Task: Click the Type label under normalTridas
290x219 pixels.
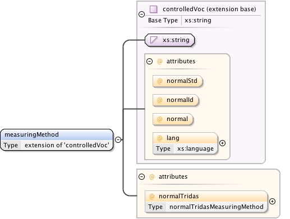Action: pos(155,207)
